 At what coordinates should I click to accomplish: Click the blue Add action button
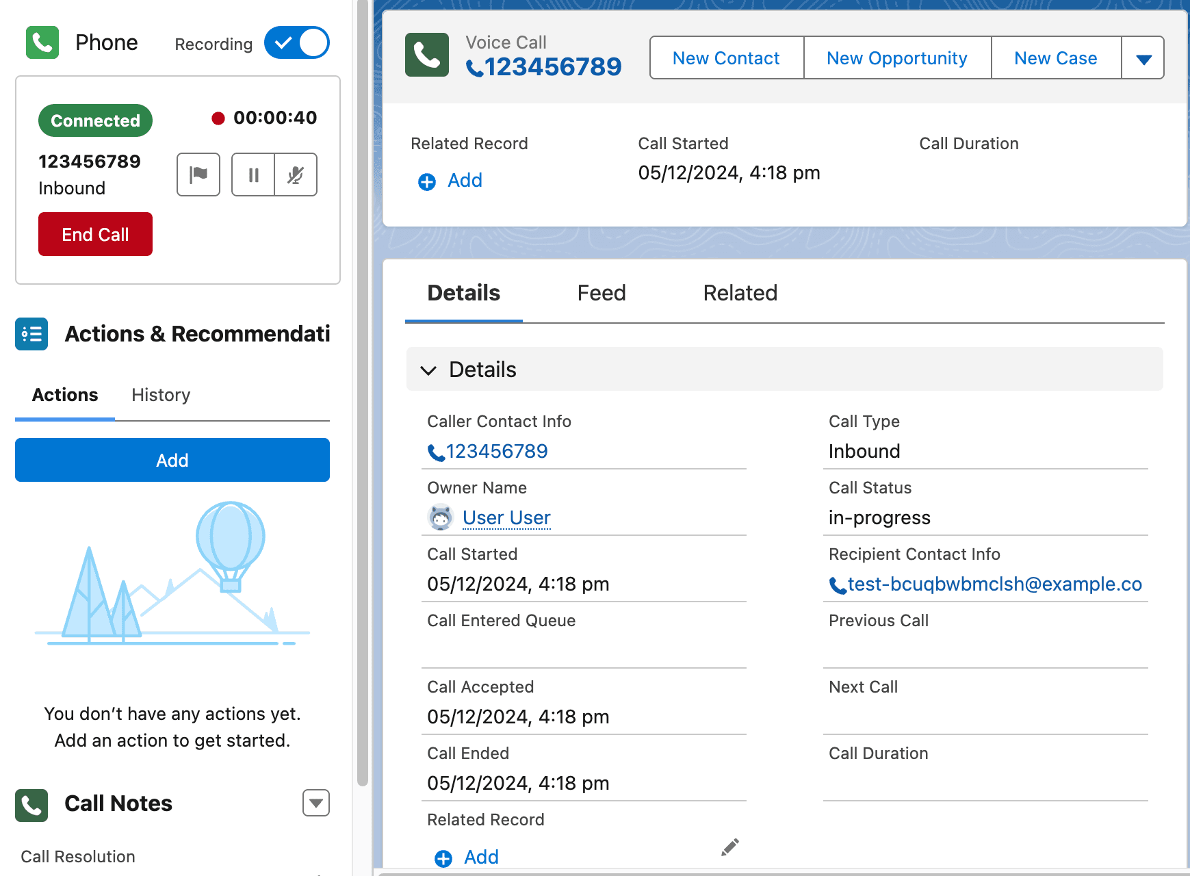tap(172, 460)
